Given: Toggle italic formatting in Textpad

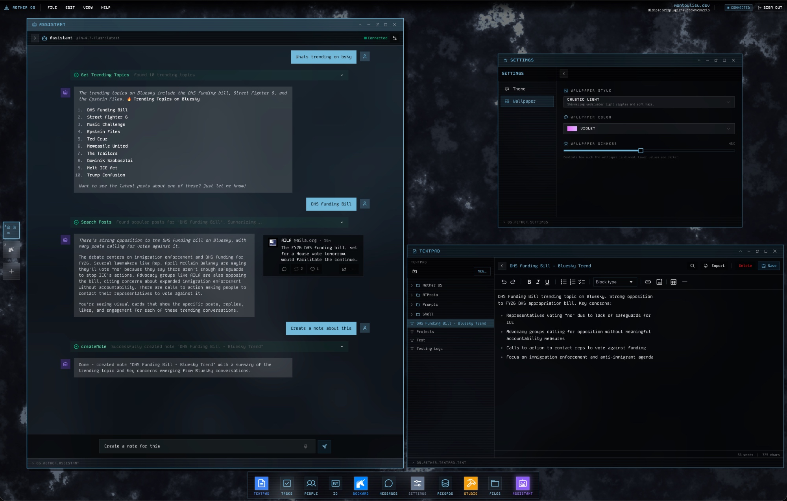Looking at the screenshot, I should [538, 282].
